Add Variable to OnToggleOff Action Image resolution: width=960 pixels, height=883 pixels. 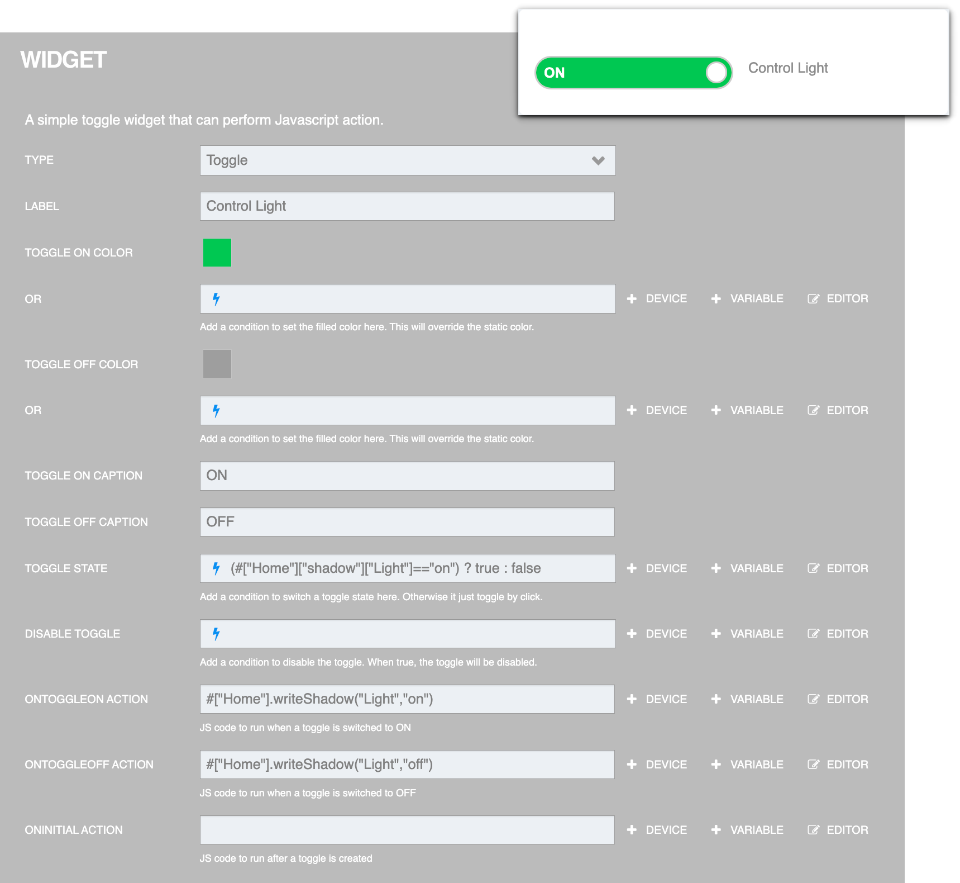pyautogui.click(x=747, y=765)
